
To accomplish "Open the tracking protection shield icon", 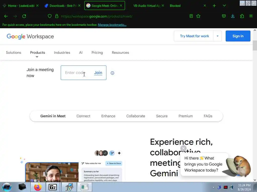I will click(50, 16).
